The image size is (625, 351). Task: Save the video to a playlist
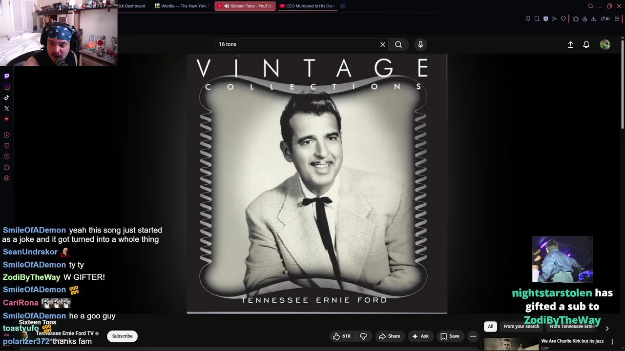point(450,336)
